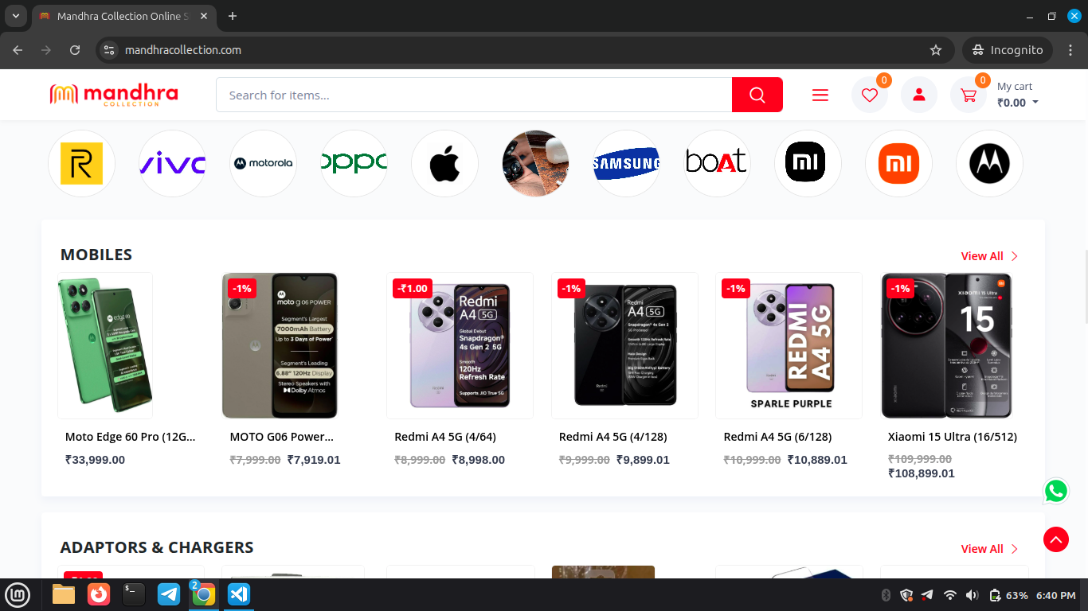Open Xiaomi 15 Ultra (16/512) title
1088x611 pixels.
point(953,437)
